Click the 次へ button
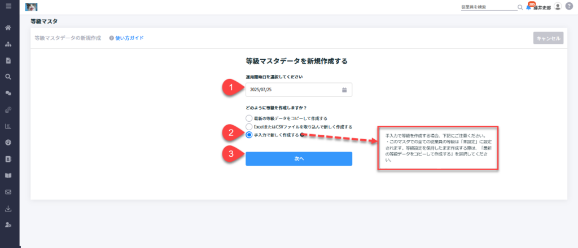Image resolution: width=578 pixels, height=248 pixels. tap(299, 158)
